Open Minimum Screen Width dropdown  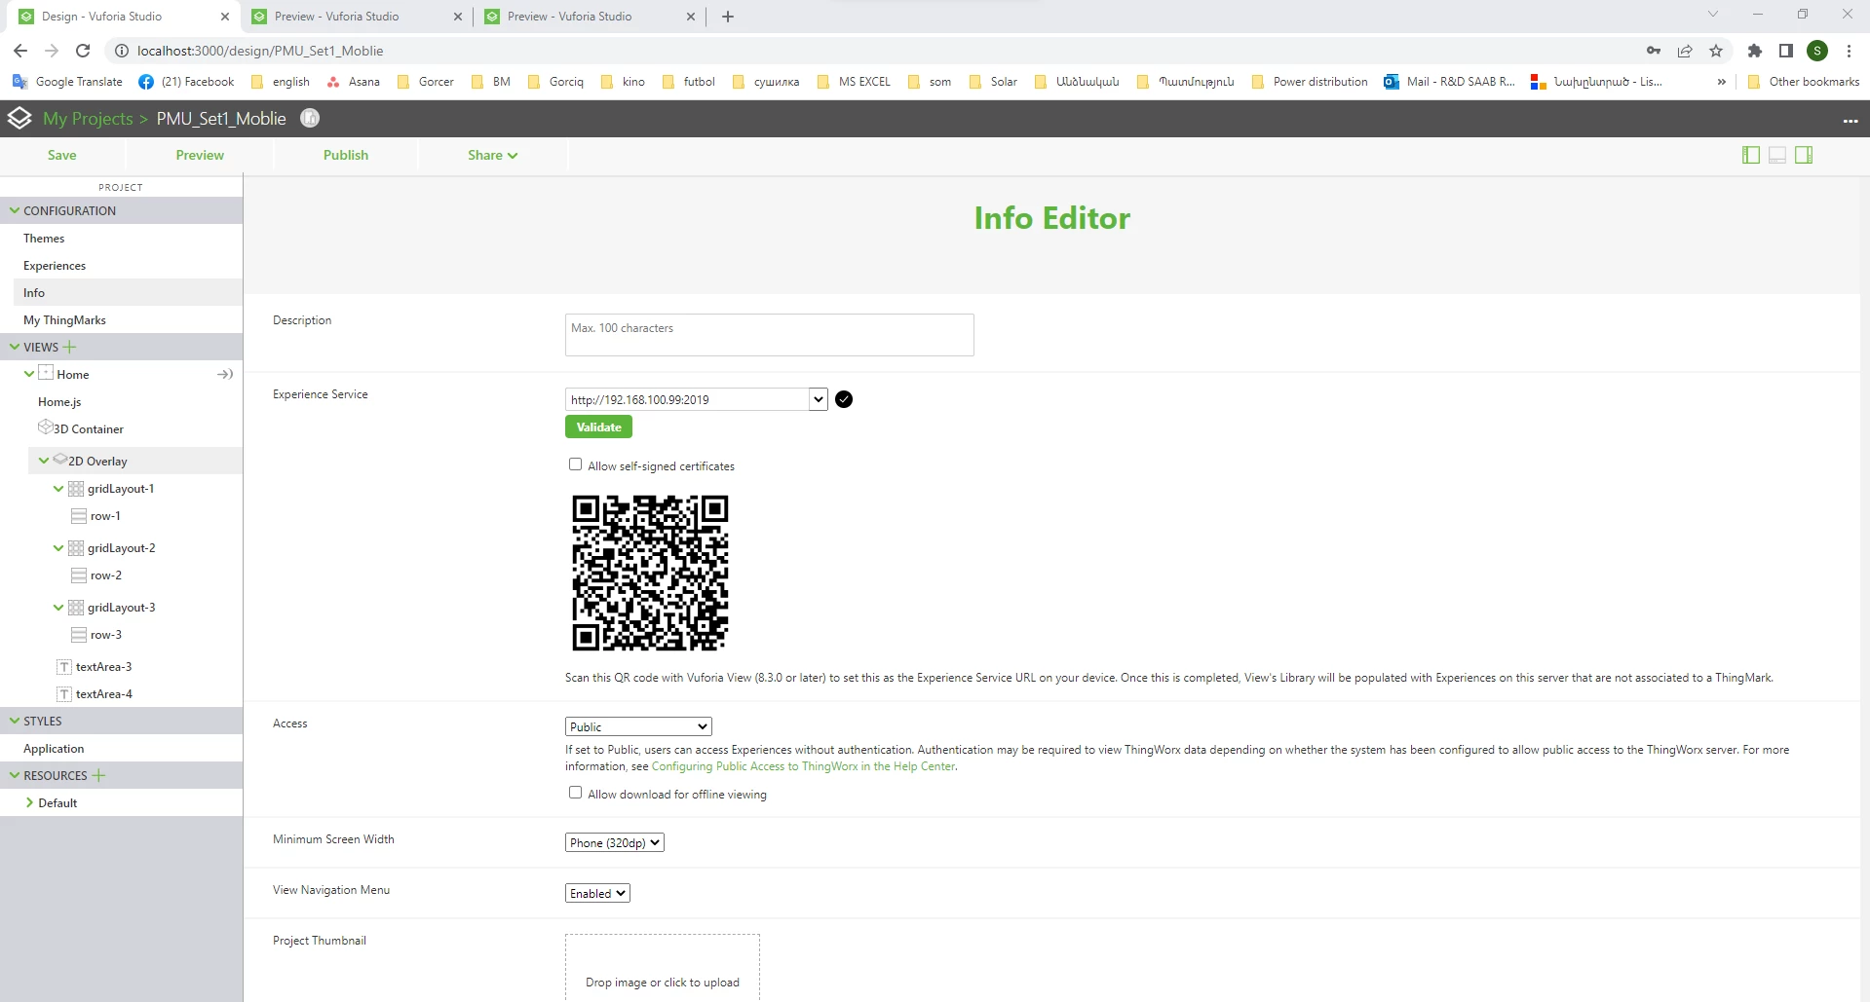click(615, 842)
